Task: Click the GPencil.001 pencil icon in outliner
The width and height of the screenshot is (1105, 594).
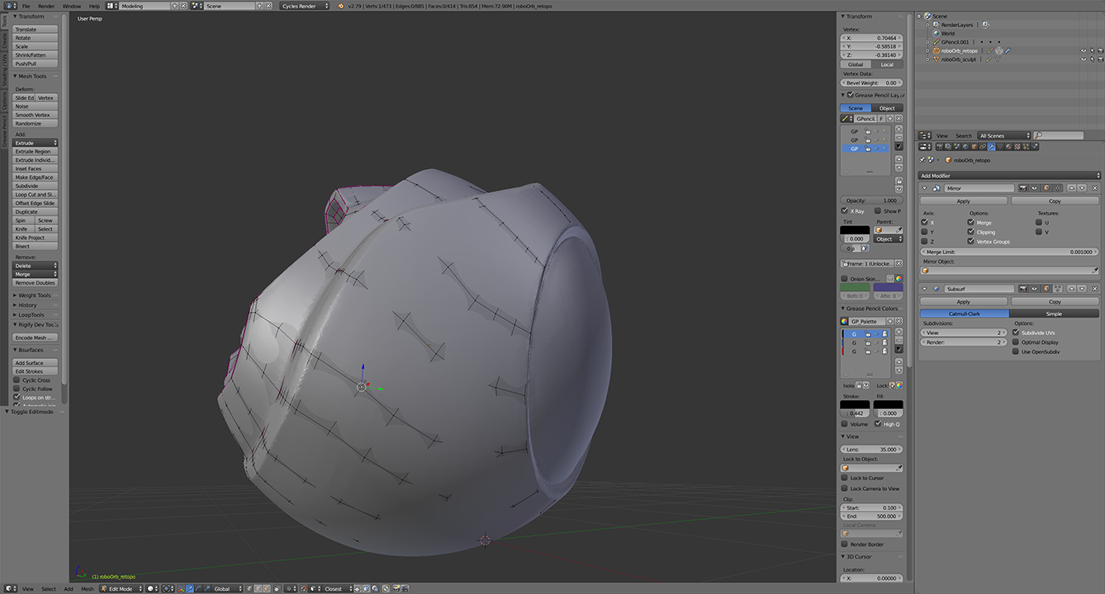Action: pos(936,42)
